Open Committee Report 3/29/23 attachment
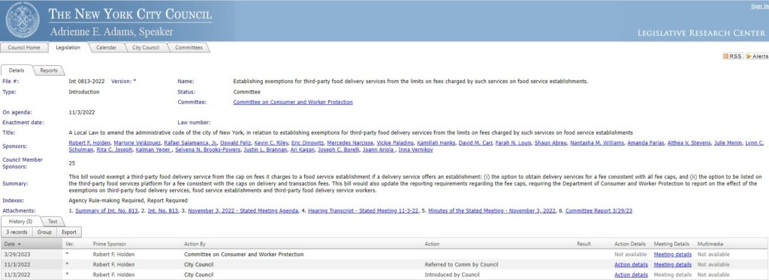The width and height of the screenshot is (769, 280). (x=599, y=210)
